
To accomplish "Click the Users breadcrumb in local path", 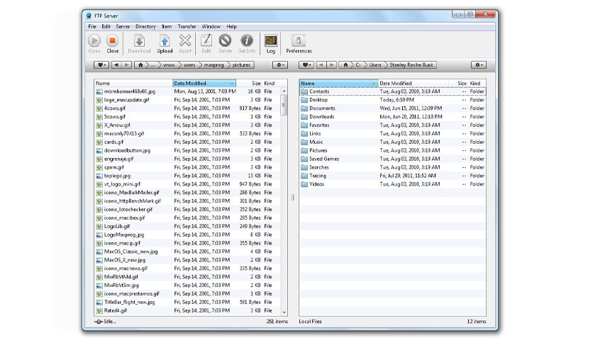I will pos(375,65).
